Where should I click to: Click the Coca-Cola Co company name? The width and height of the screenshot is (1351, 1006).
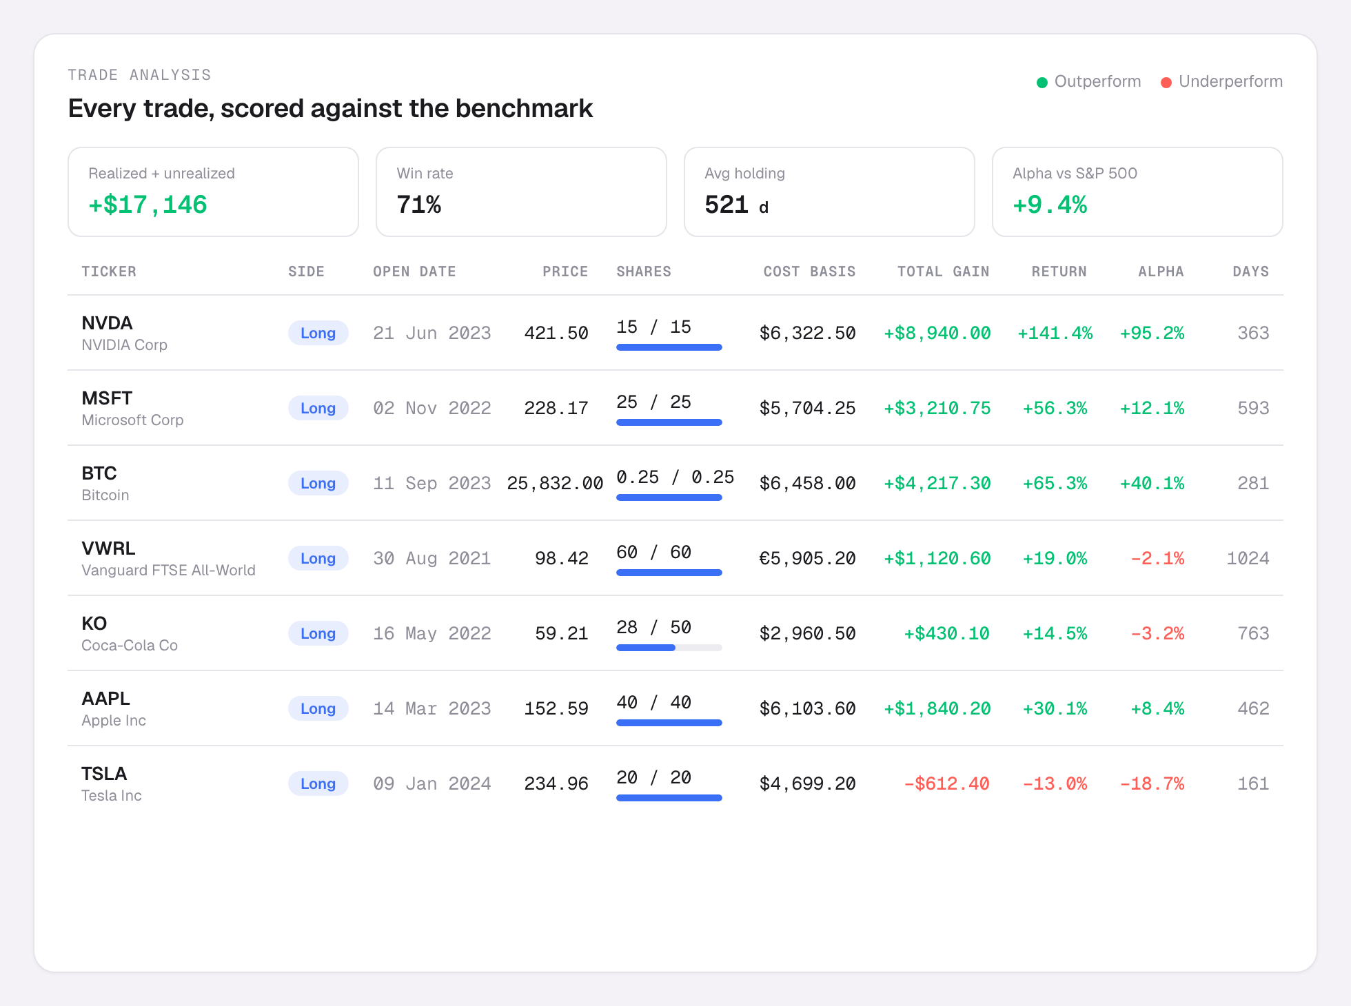point(130,646)
